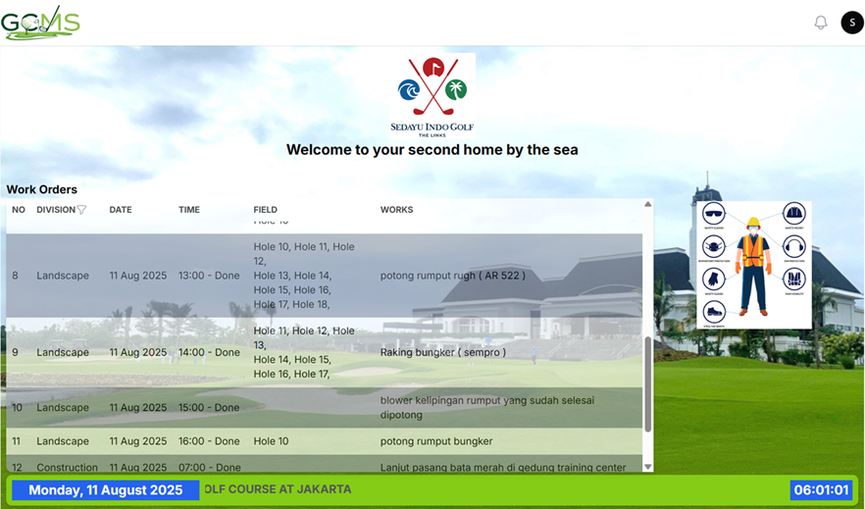The height and width of the screenshot is (509, 865).
Task: Click row number 9
Action: click(x=15, y=352)
